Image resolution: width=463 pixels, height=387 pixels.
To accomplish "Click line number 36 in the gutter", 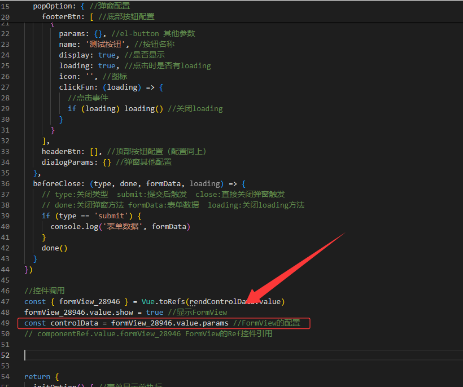I will click(5, 183).
